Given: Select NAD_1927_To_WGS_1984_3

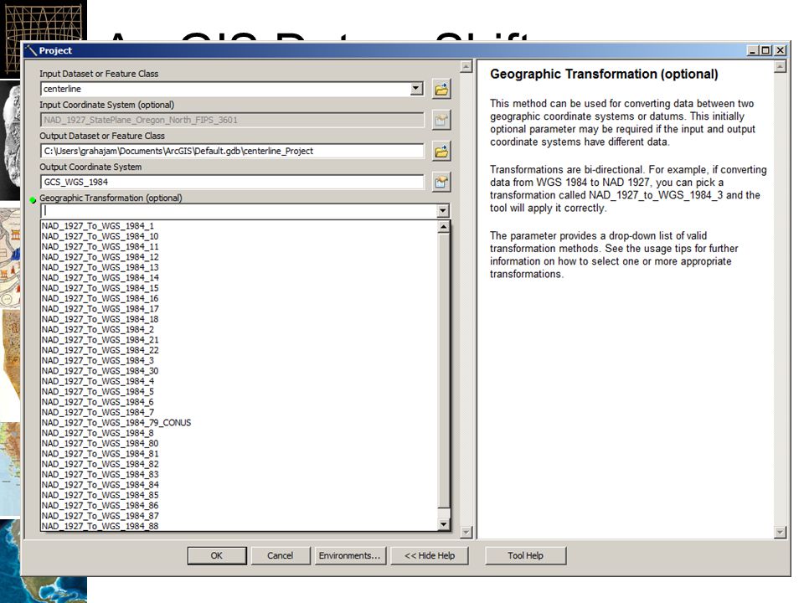Looking at the screenshot, I should (240, 360).
